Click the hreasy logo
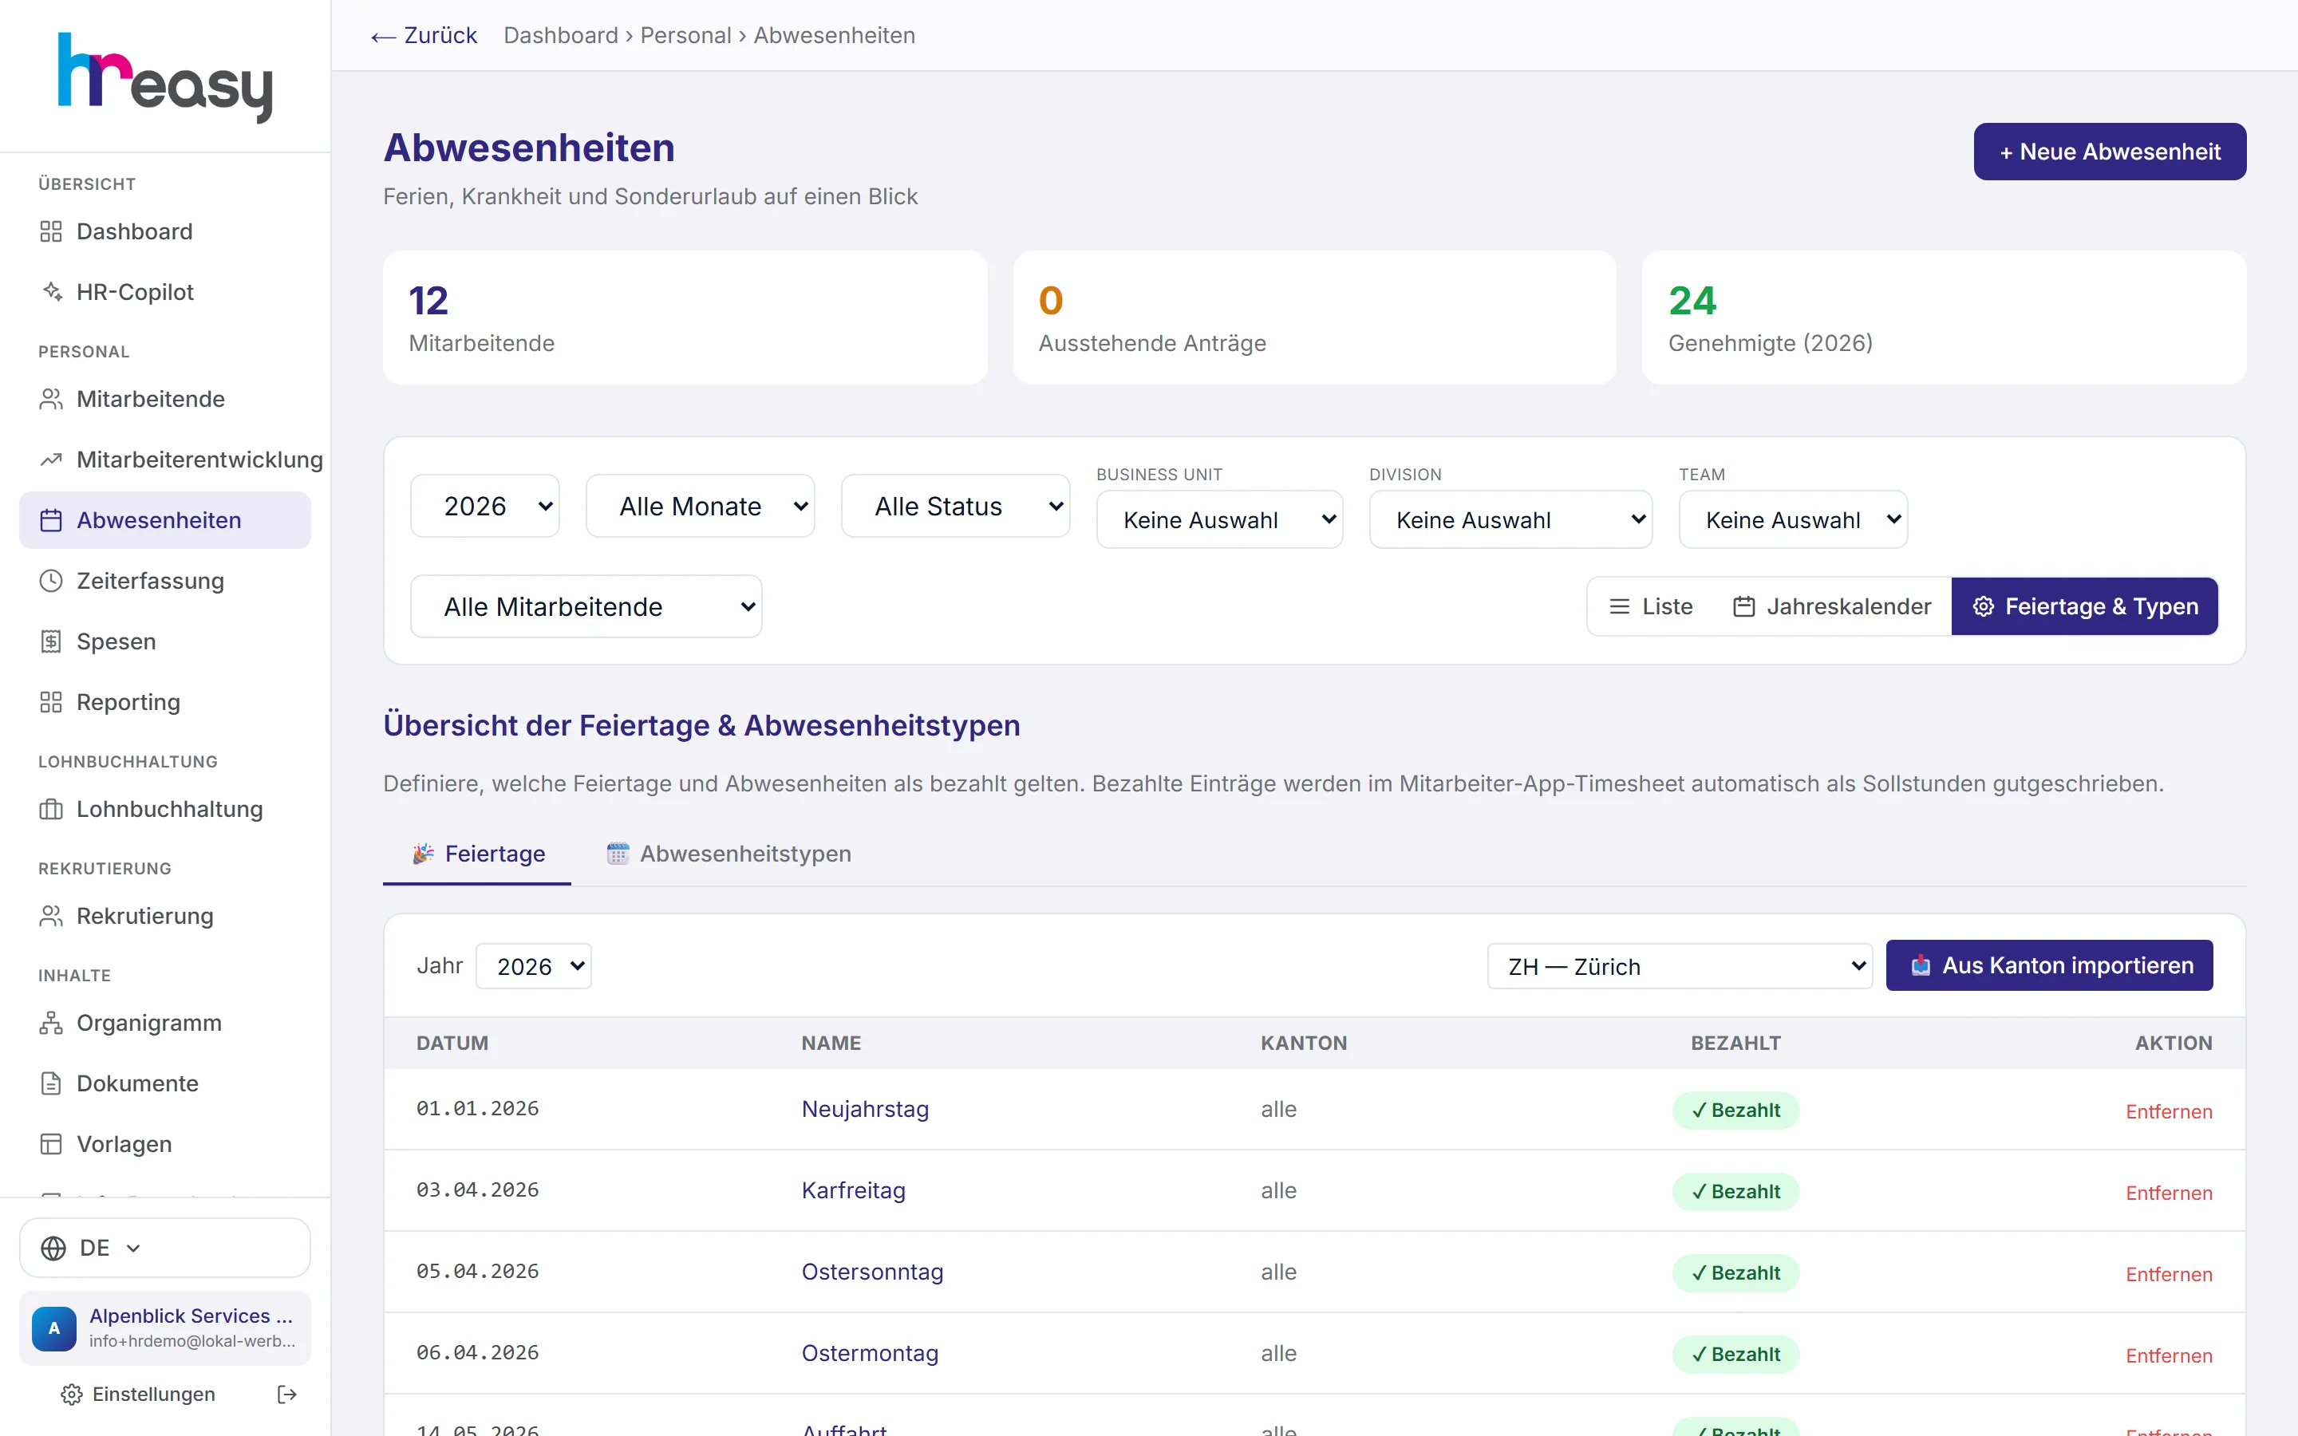 [165, 78]
